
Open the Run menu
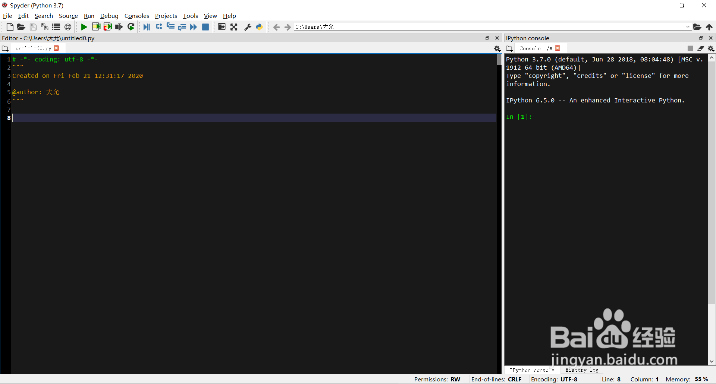pyautogui.click(x=89, y=16)
